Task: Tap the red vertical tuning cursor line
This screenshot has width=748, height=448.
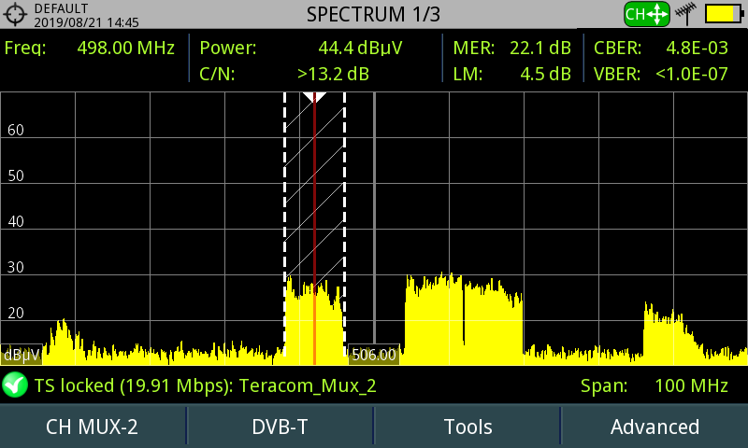Action: point(314,229)
